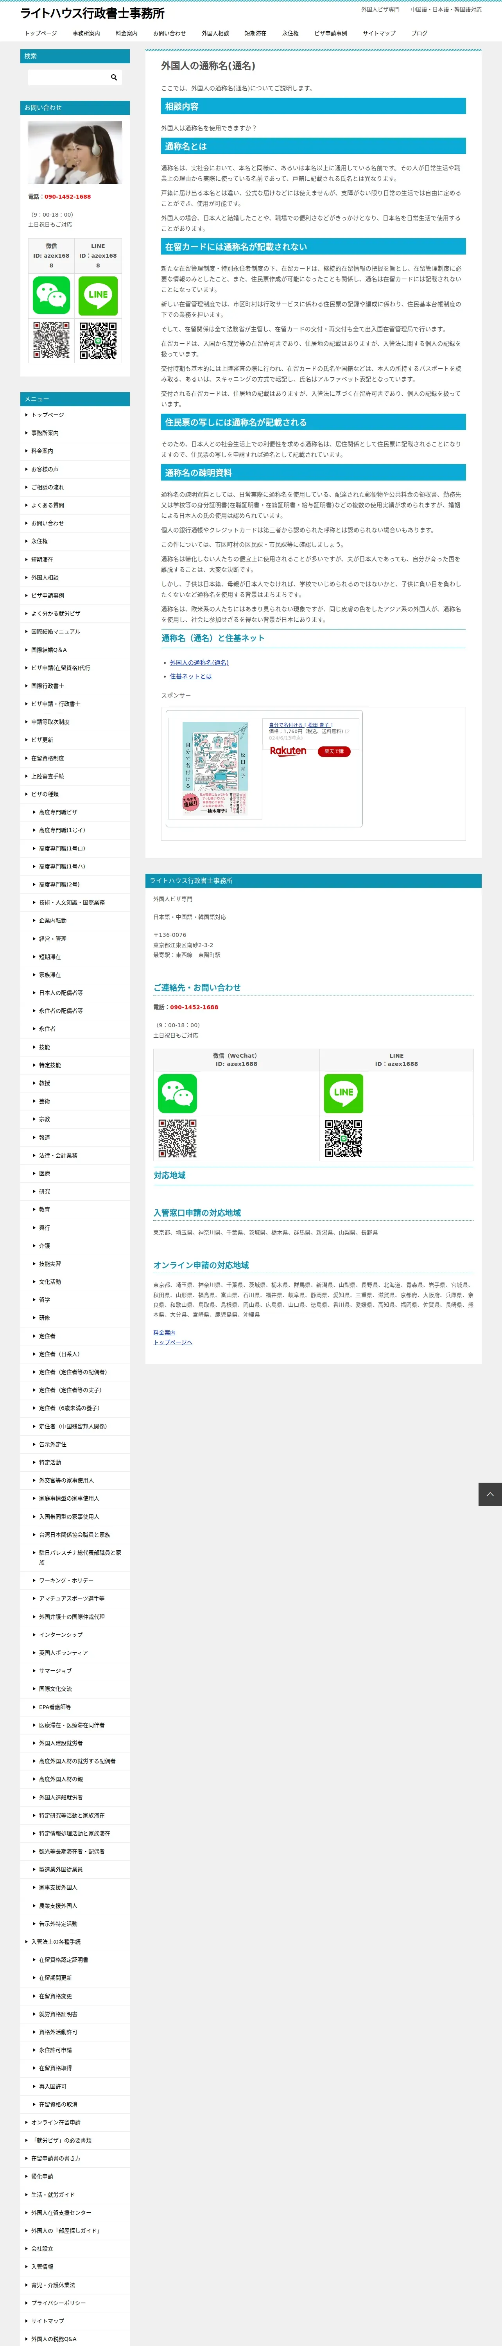
Task: Click the search magnifier icon
Action: (x=114, y=77)
